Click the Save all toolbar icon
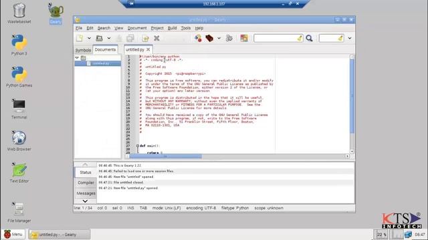Image resolution: width=428 pixels, height=240 pixels. pos(130,39)
